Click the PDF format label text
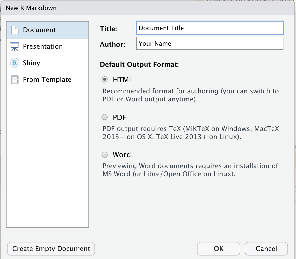 tap(119, 117)
